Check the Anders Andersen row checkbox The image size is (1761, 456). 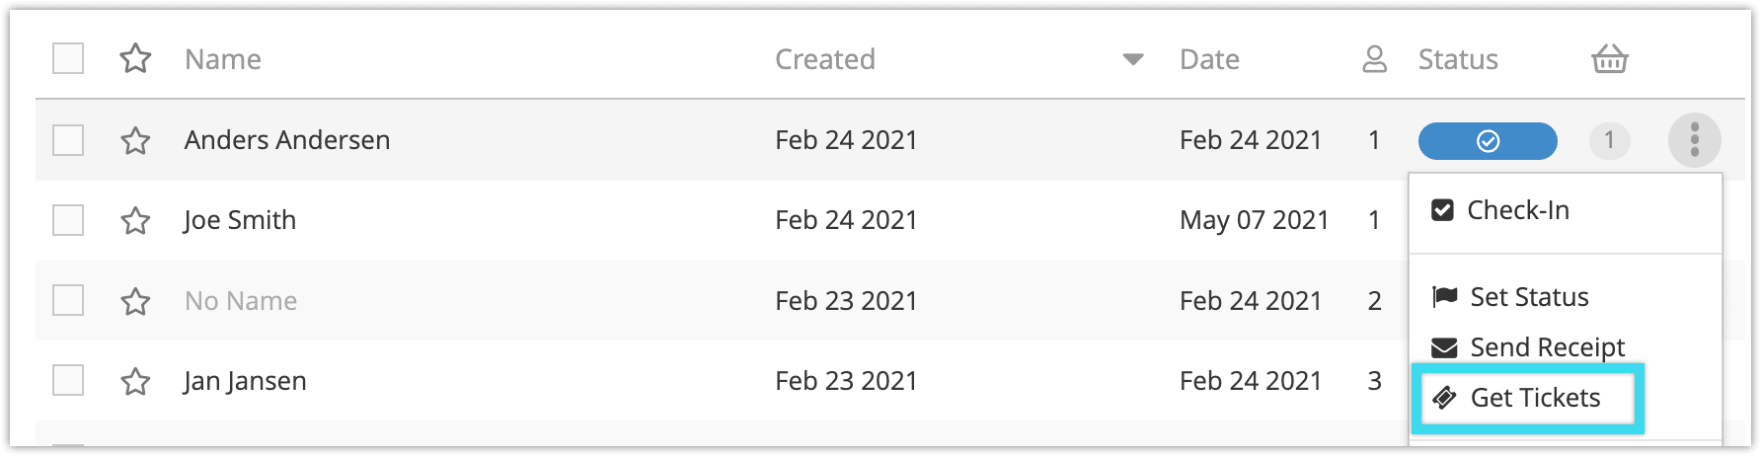point(68,140)
